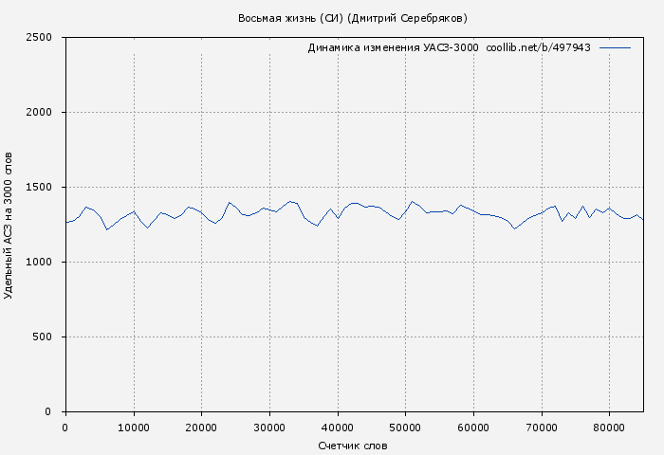The width and height of the screenshot is (664, 455).
Task: Select the legend text "Динамика изменения УАСЗ-3000"
Action: click(x=393, y=47)
